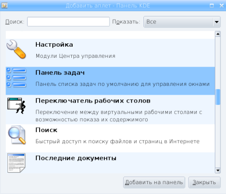Click the description Модули Центра управления
The width and height of the screenshot is (226, 194).
[75, 56]
